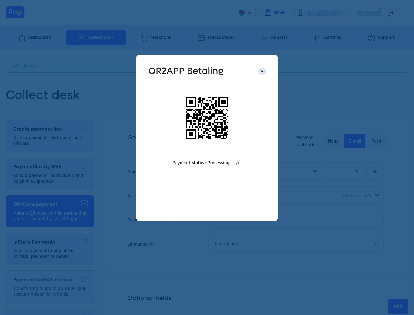This screenshot has height=315, width=414.
Task: Click the Success checkmark icon
Action: pos(16,66)
